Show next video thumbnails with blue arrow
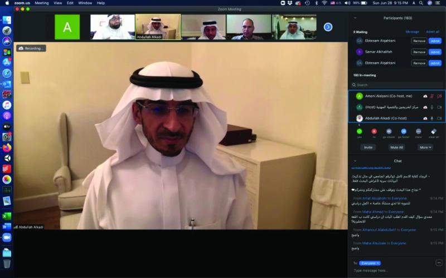Image resolution: width=446 pixels, height=278 pixels. pos(328,27)
